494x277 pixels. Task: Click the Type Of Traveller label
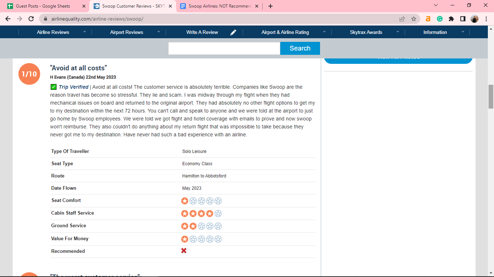coord(70,151)
